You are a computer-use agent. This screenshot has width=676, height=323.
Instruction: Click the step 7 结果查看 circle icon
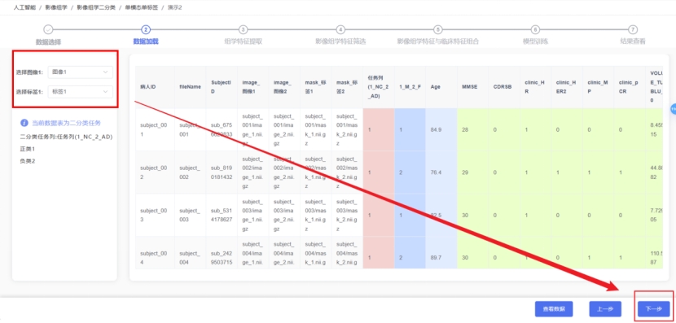(633, 30)
